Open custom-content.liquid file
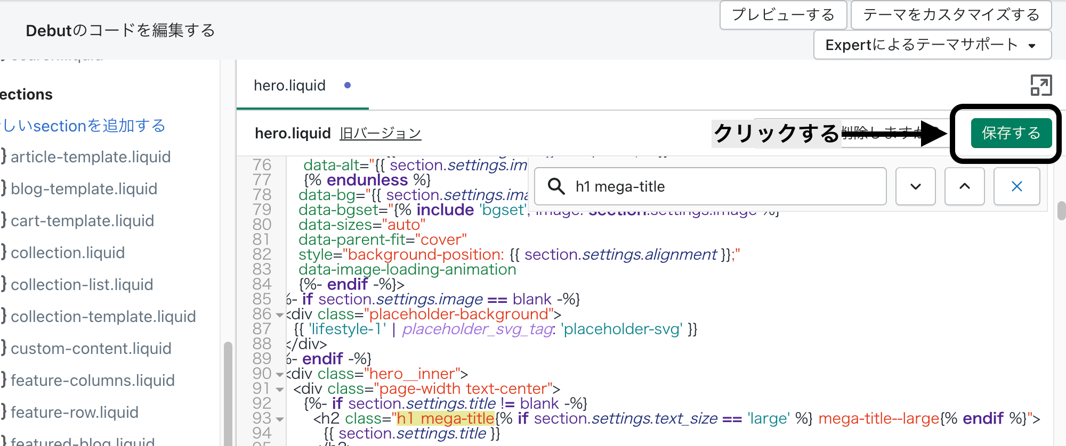 [91, 349]
